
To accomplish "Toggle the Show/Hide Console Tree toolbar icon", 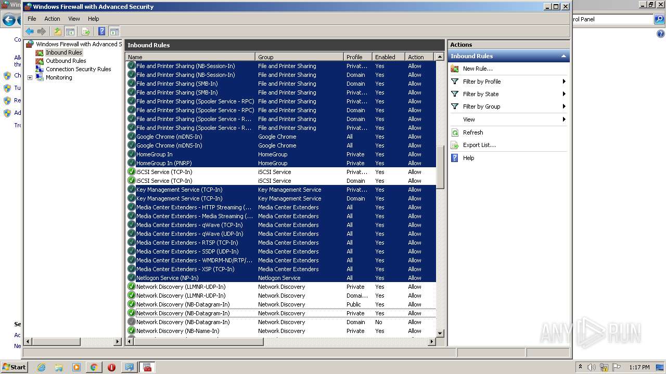I will [x=70, y=32].
